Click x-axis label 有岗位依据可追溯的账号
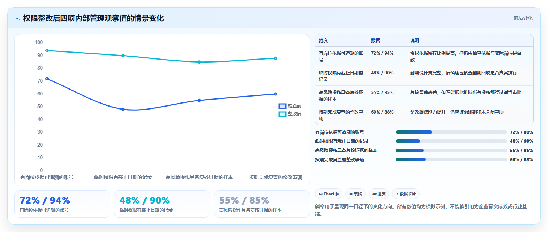This screenshot has height=232, width=548. [47, 178]
